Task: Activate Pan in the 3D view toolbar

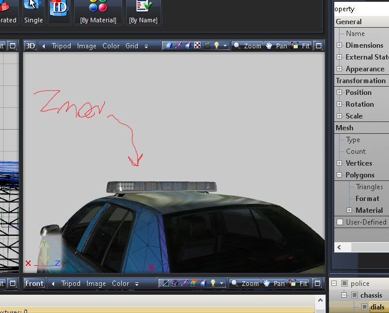Action: pyautogui.click(x=276, y=46)
